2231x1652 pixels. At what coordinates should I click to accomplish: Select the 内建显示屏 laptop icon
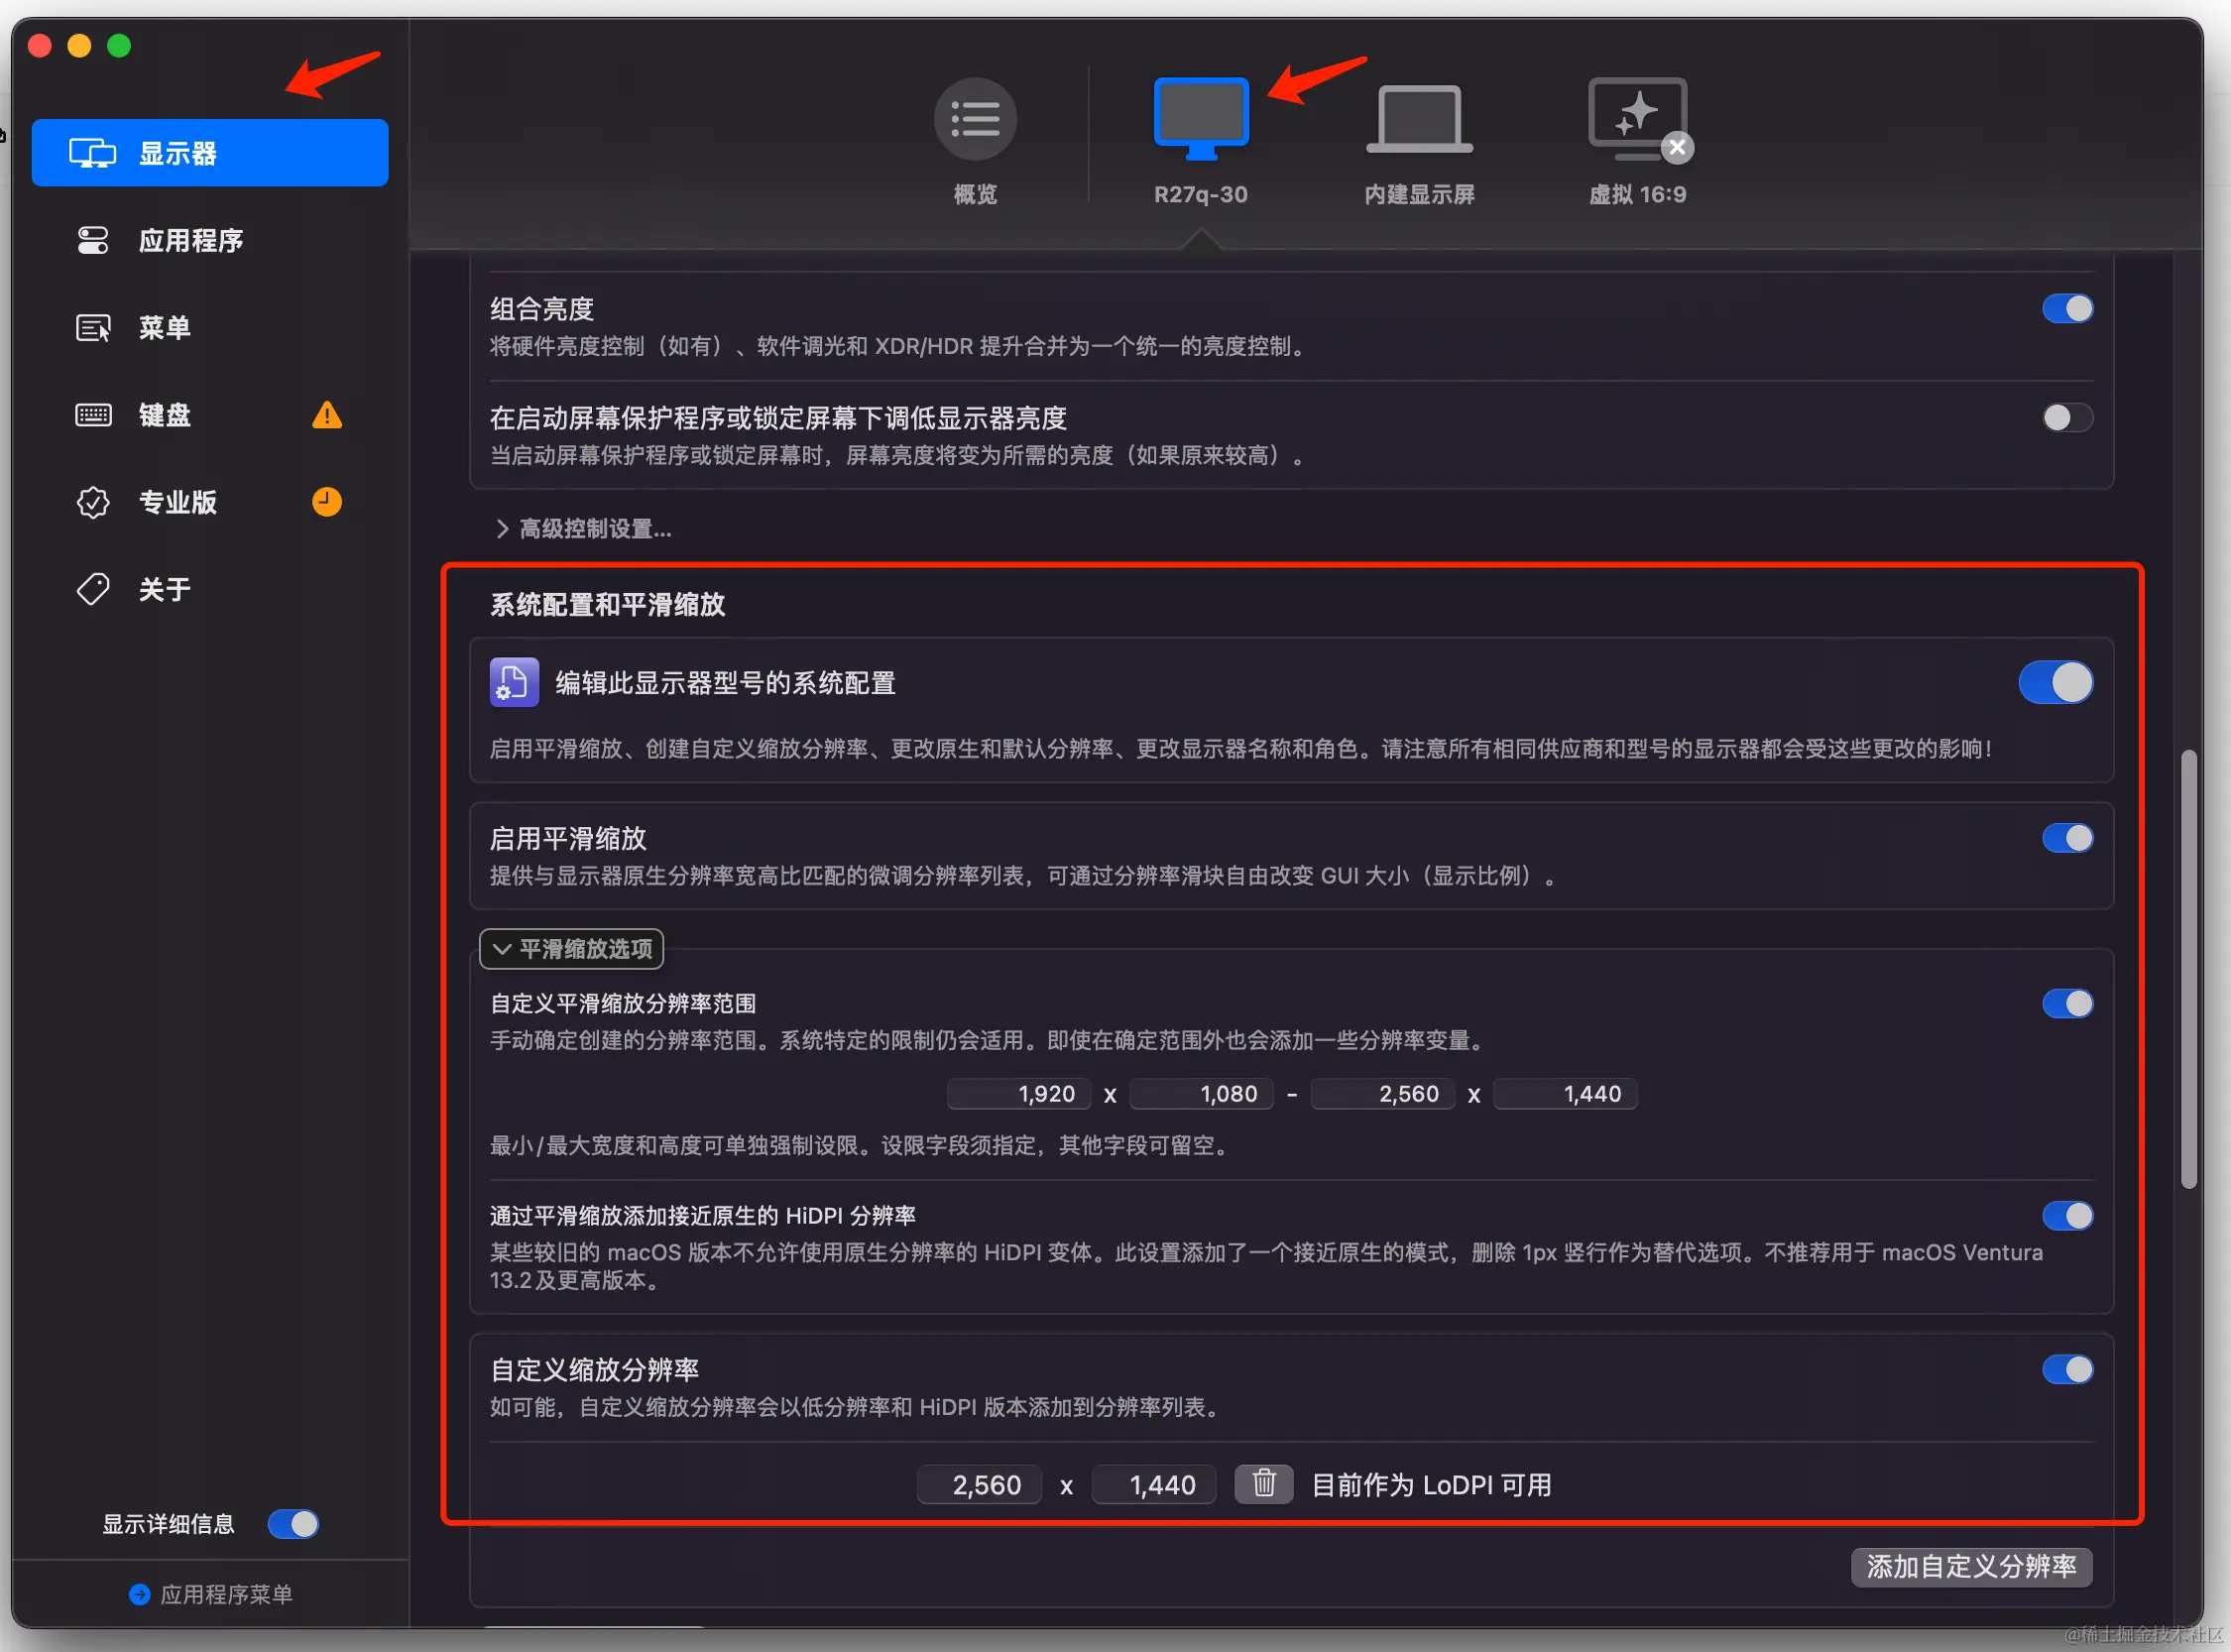[x=1418, y=120]
